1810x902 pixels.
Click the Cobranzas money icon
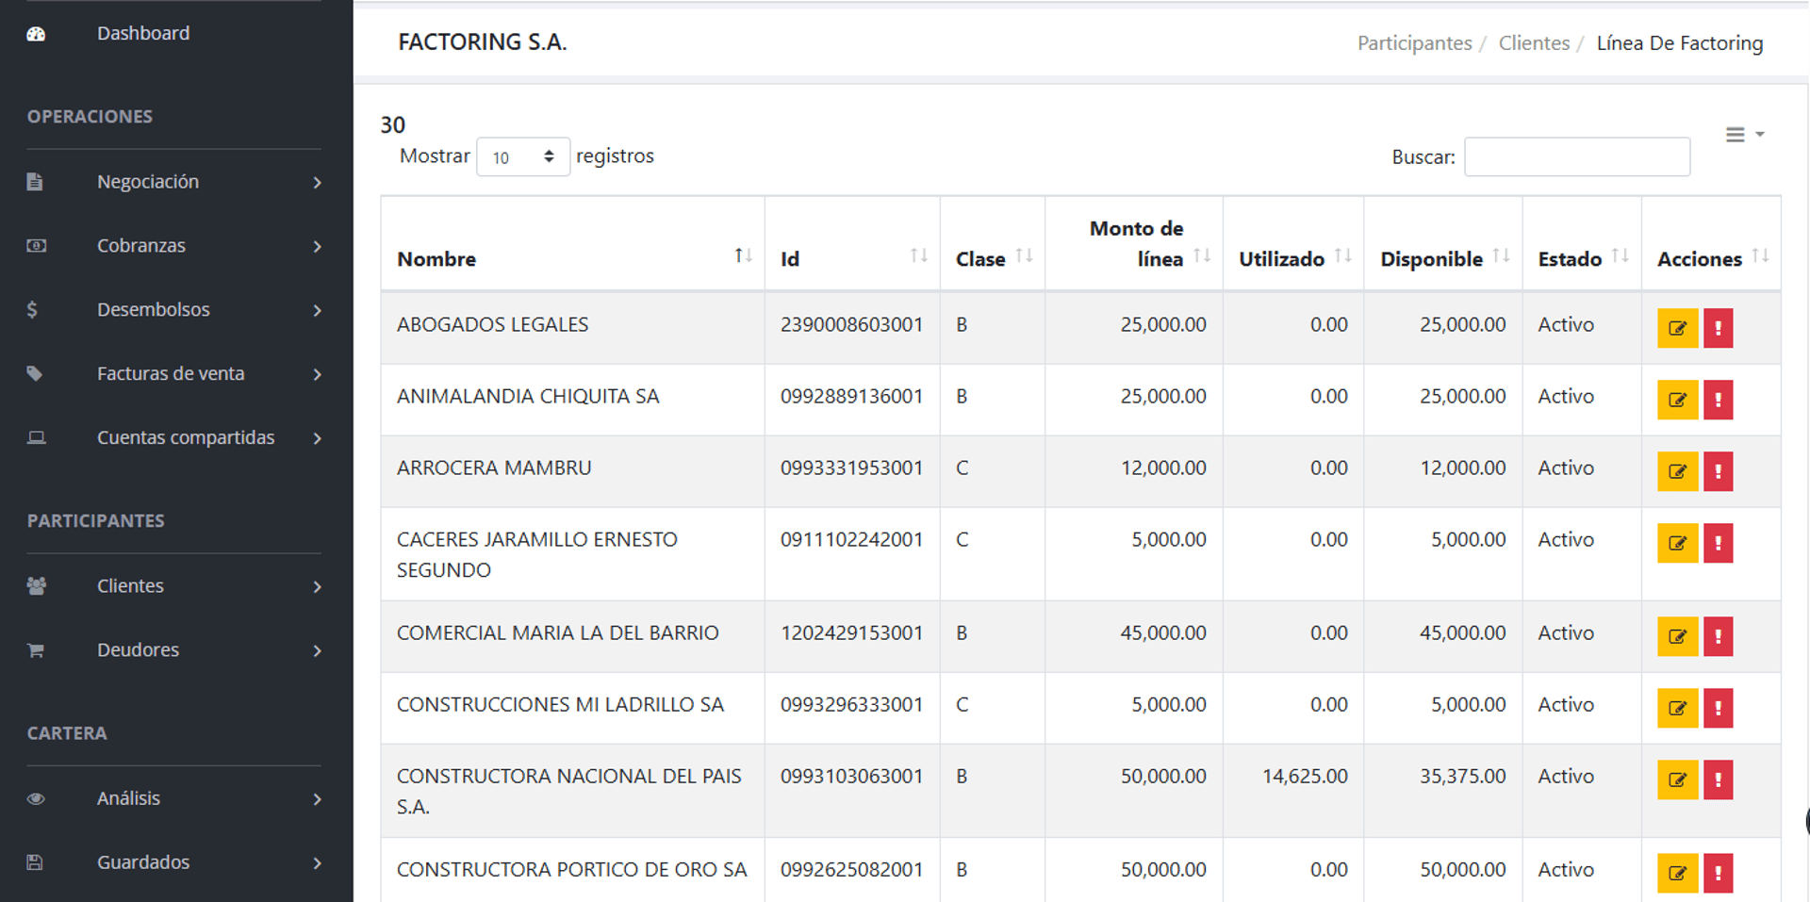(36, 246)
